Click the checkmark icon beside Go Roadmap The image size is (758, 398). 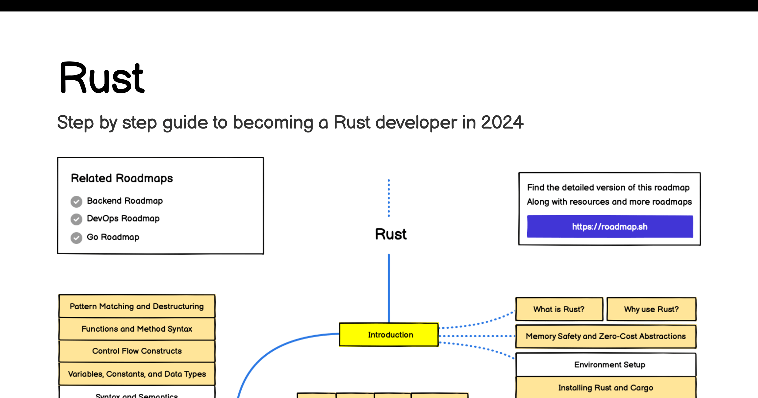tap(76, 238)
